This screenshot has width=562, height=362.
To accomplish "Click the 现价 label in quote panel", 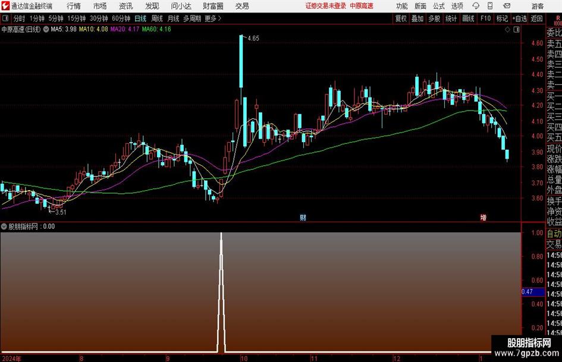I will 554,149.
